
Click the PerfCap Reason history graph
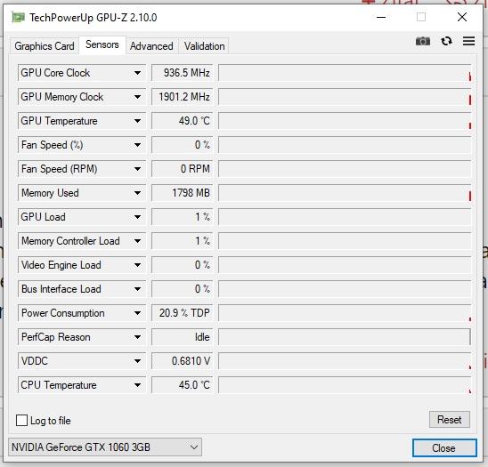pos(345,337)
